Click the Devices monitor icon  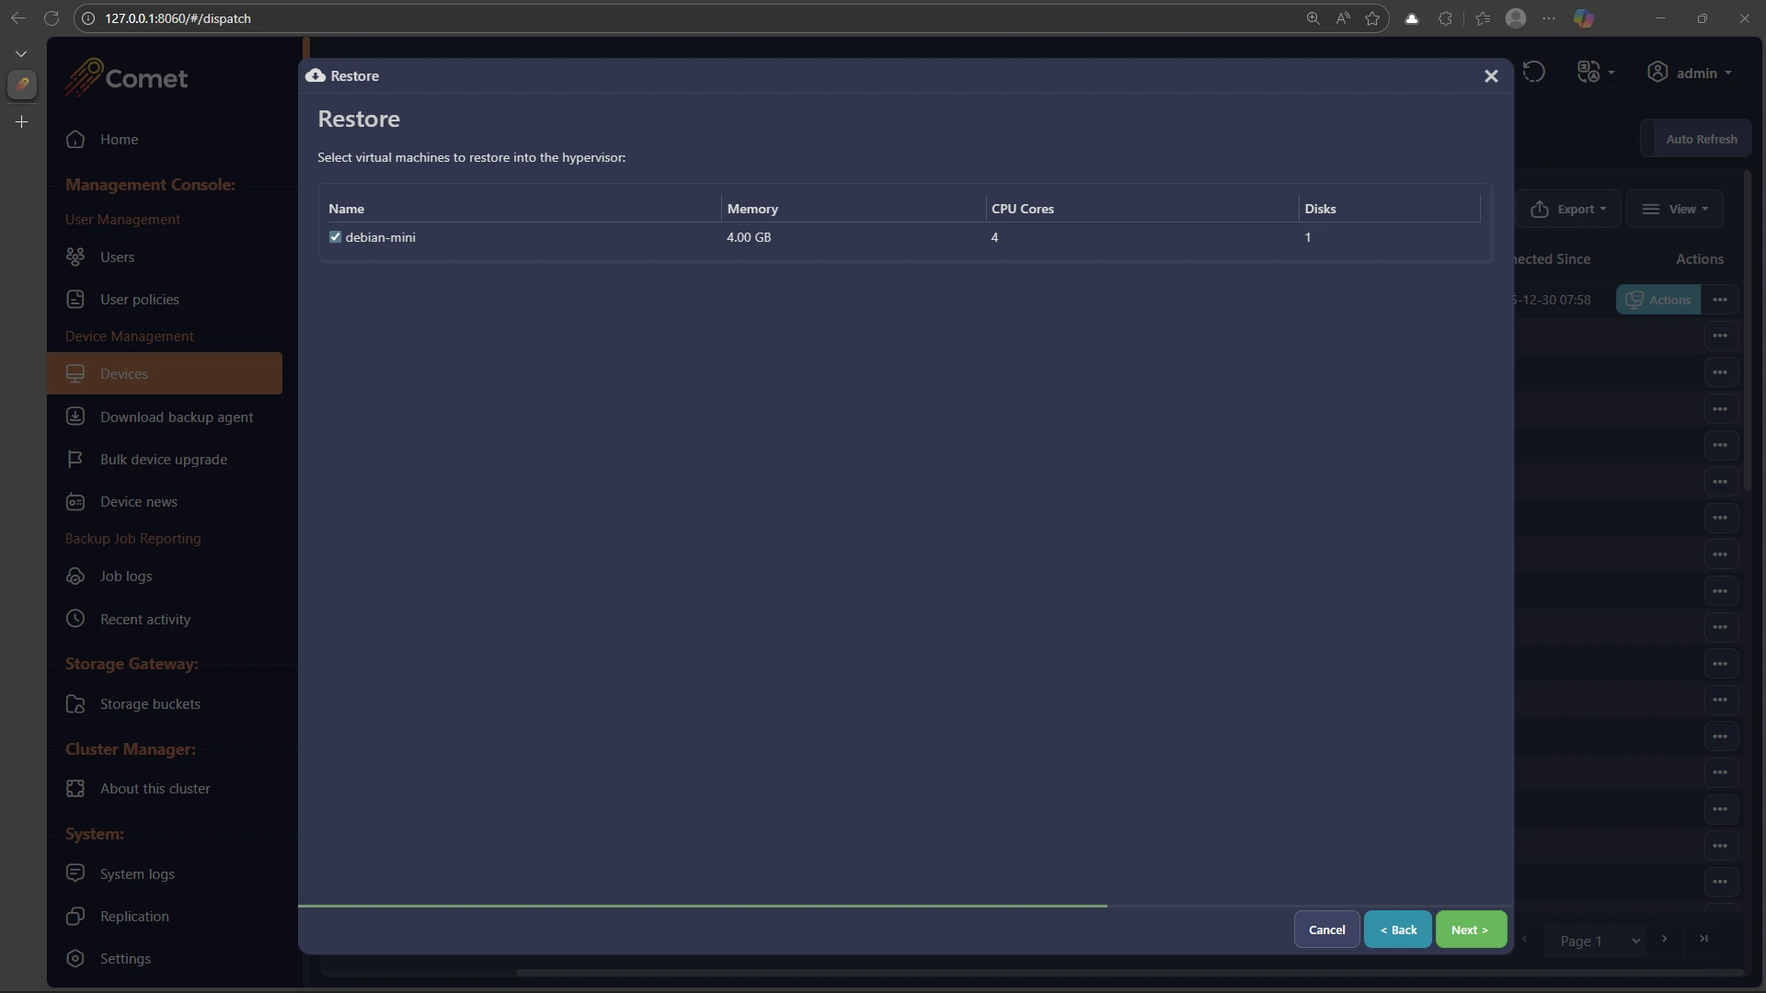75,373
